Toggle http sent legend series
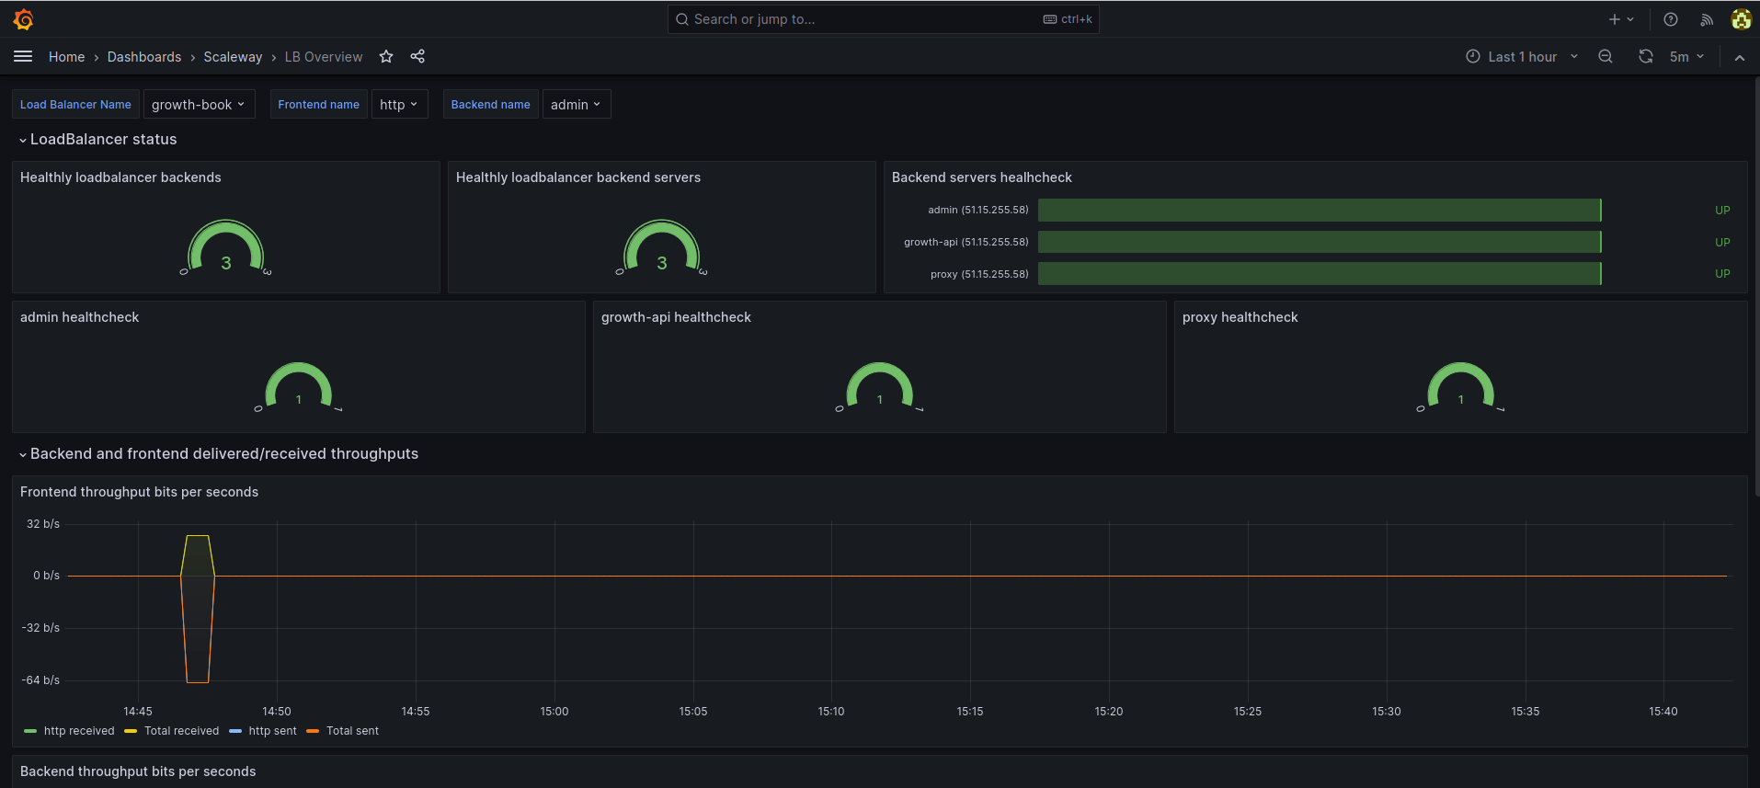This screenshot has height=788, width=1760. 272,731
